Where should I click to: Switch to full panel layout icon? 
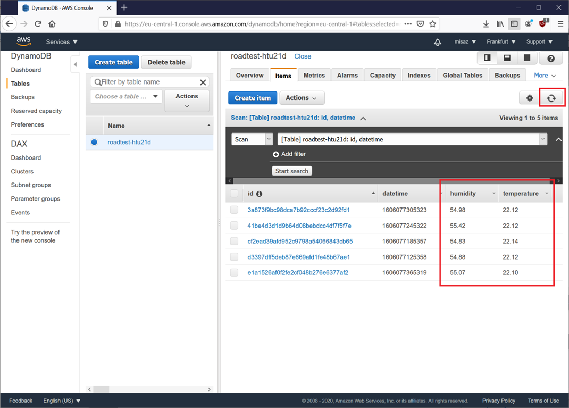pyautogui.click(x=527, y=57)
